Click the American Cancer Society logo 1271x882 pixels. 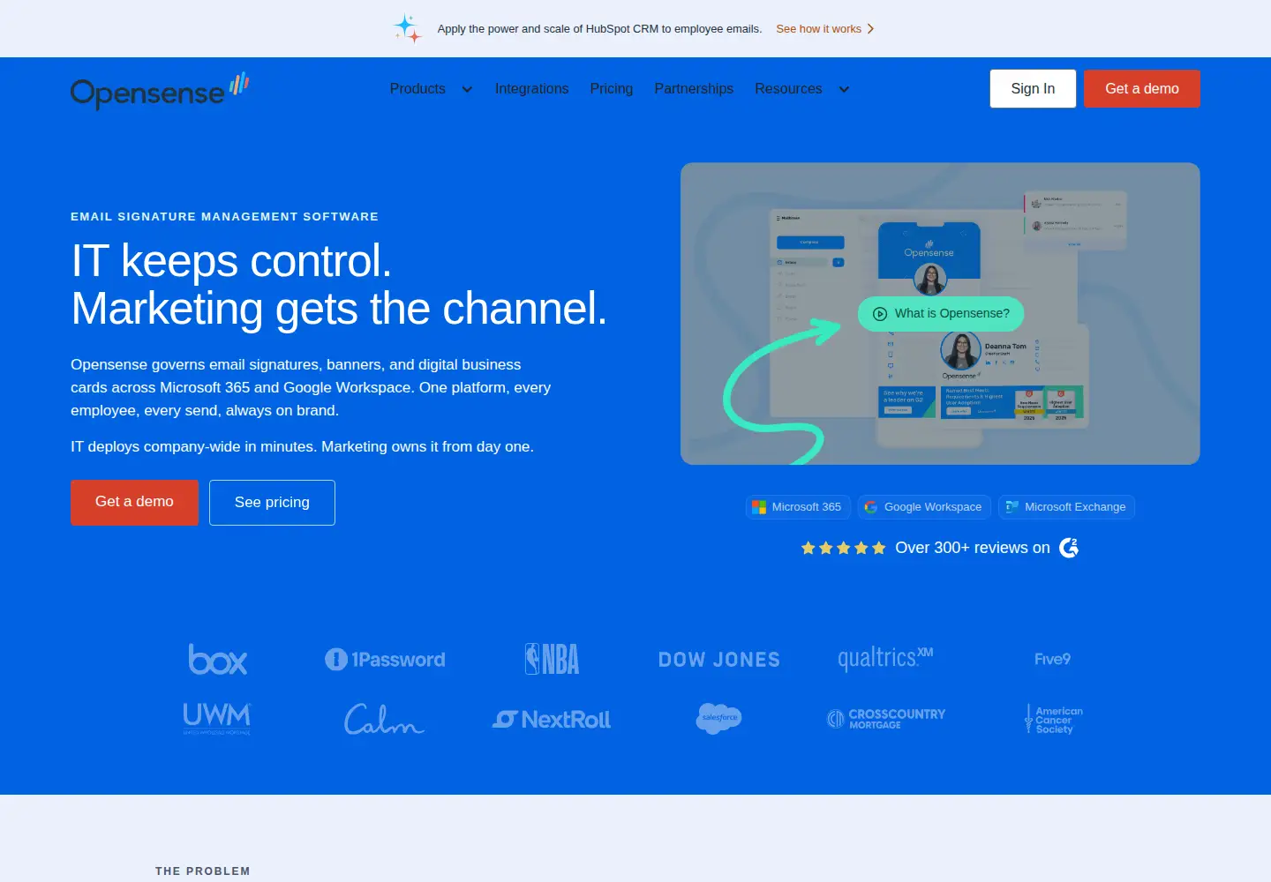[1053, 719]
